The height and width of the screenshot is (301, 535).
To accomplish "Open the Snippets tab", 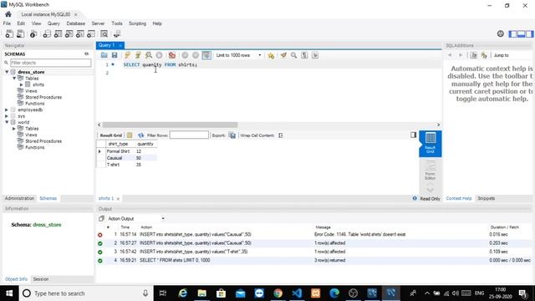I will tap(486, 198).
